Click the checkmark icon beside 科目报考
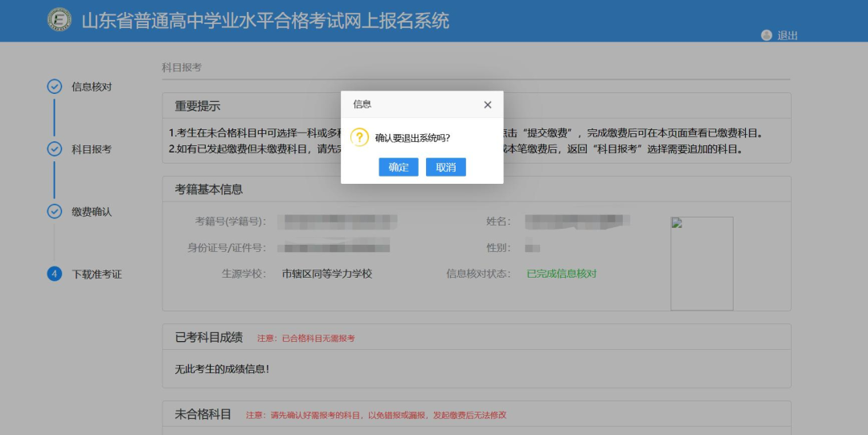 [55, 148]
